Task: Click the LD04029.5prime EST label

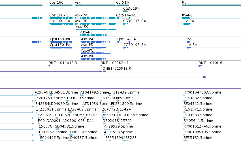Action: coord(80,98)
